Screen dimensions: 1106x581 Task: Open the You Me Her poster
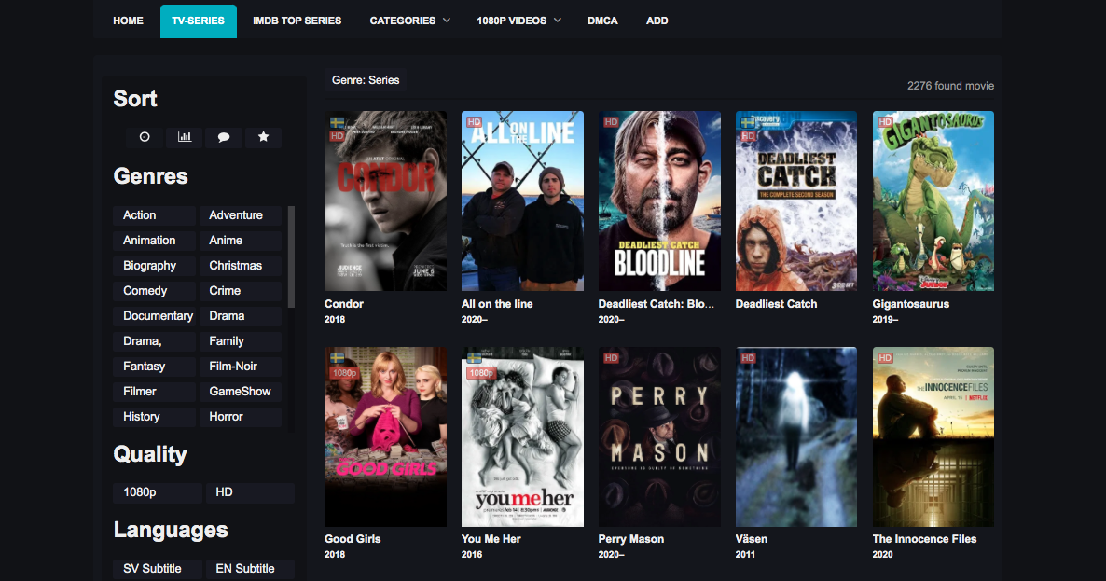click(522, 436)
